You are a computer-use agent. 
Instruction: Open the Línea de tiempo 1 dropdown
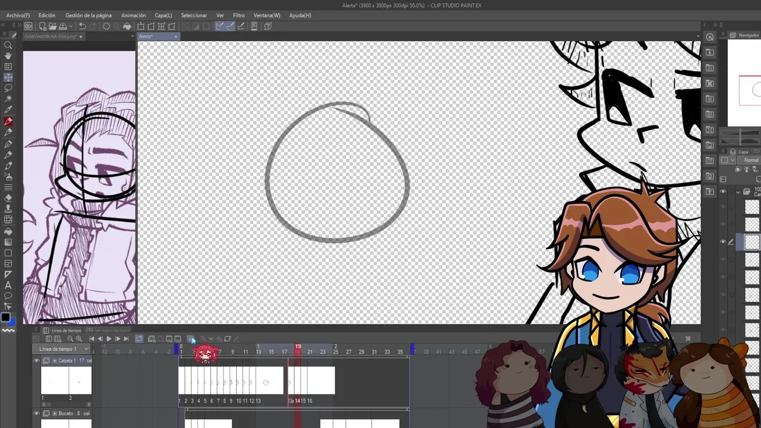pyautogui.click(x=62, y=349)
